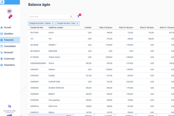Click the "Clients divers" label

point(55,57)
